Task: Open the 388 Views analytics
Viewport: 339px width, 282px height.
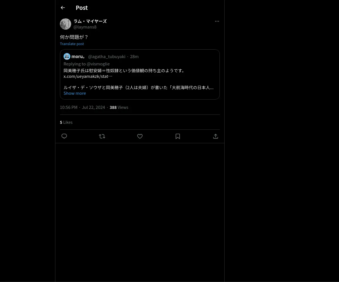Action: point(119,107)
